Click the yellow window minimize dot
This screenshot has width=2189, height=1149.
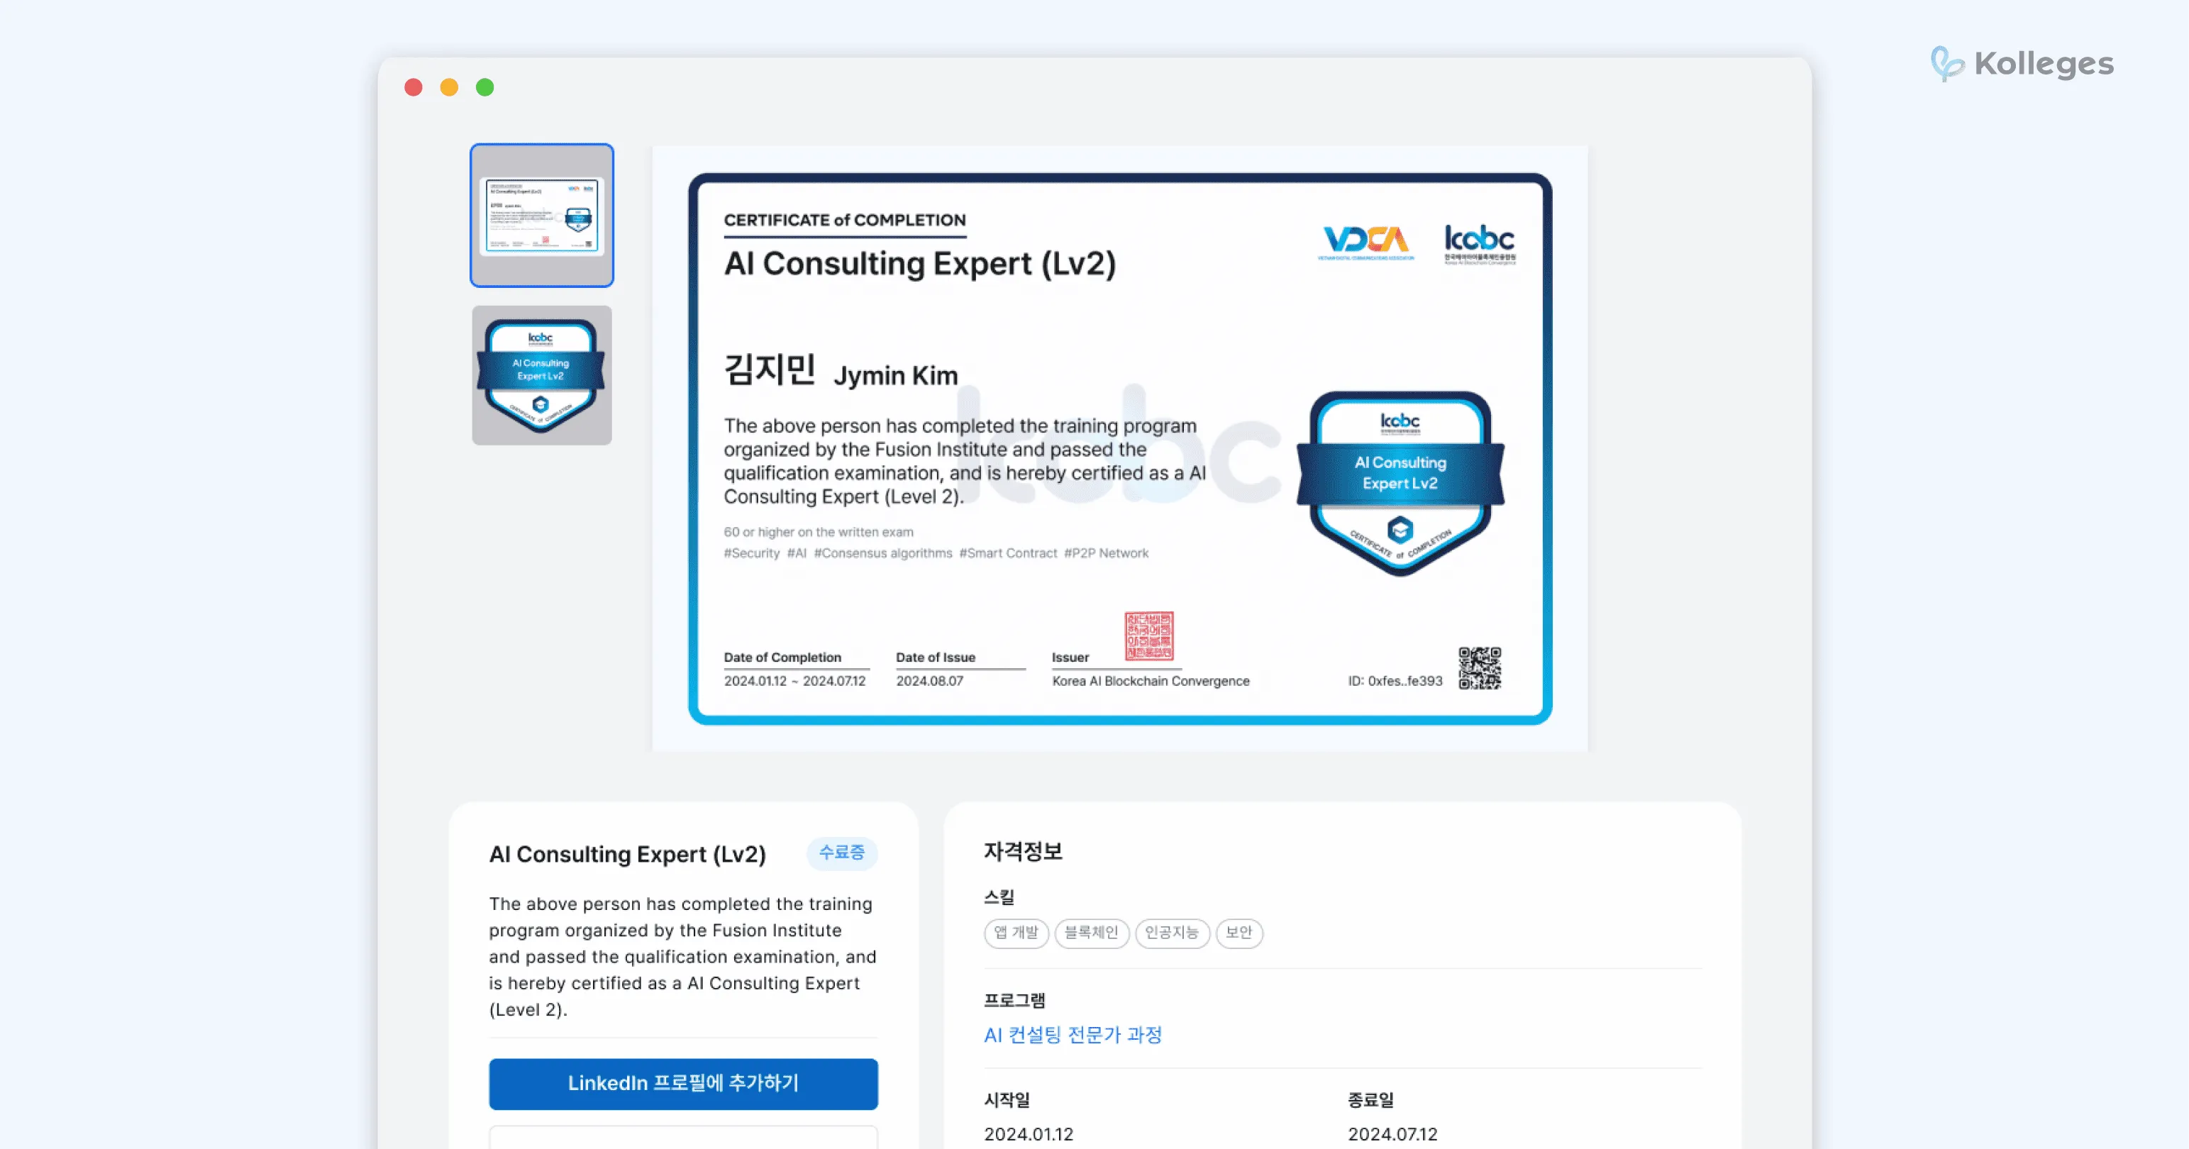coord(449,87)
